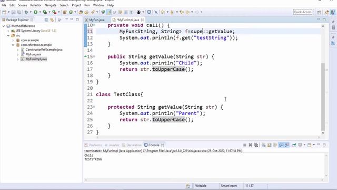Open the Navigate menu

[x=51, y=5]
